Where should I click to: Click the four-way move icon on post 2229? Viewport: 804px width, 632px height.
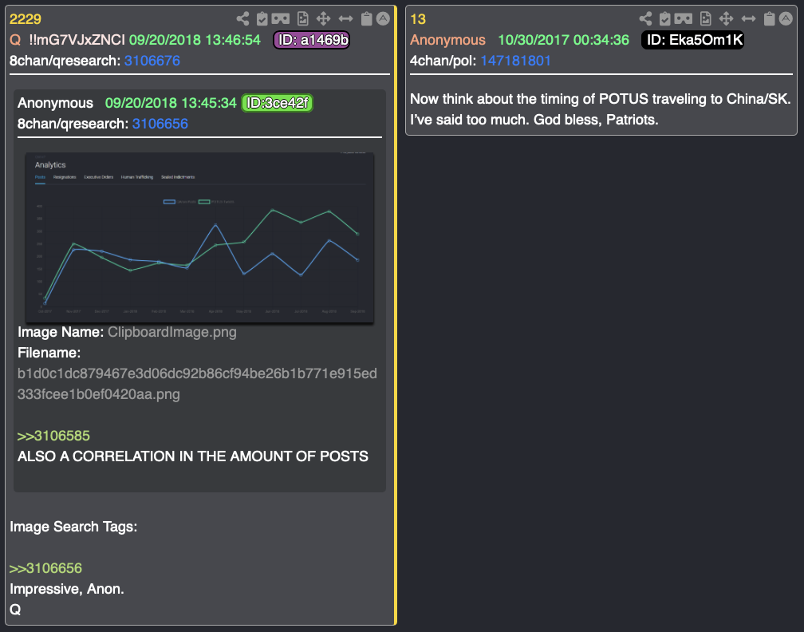[x=323, y=19]
